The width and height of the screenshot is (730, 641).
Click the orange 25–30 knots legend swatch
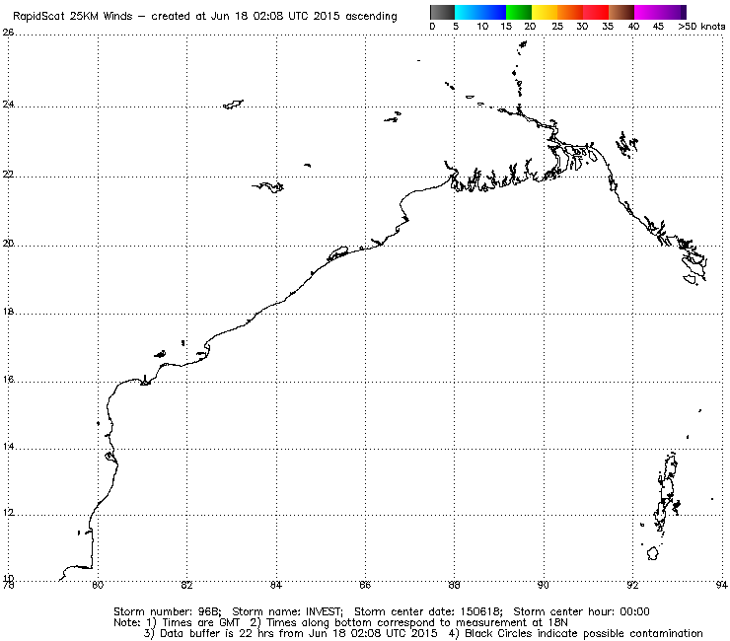[570, 12]
